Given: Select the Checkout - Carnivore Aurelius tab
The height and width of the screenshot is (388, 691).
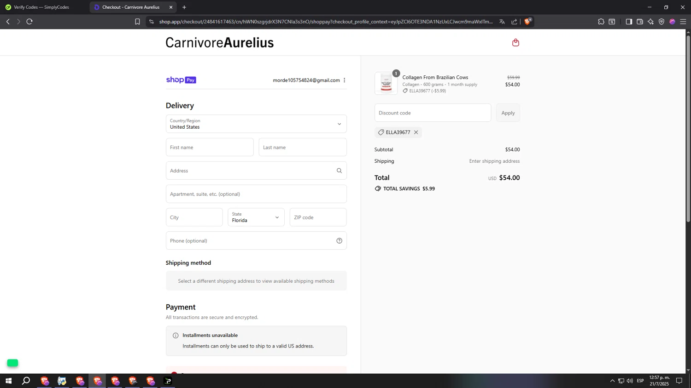Looking at the screenshot, I should (130, 7).
